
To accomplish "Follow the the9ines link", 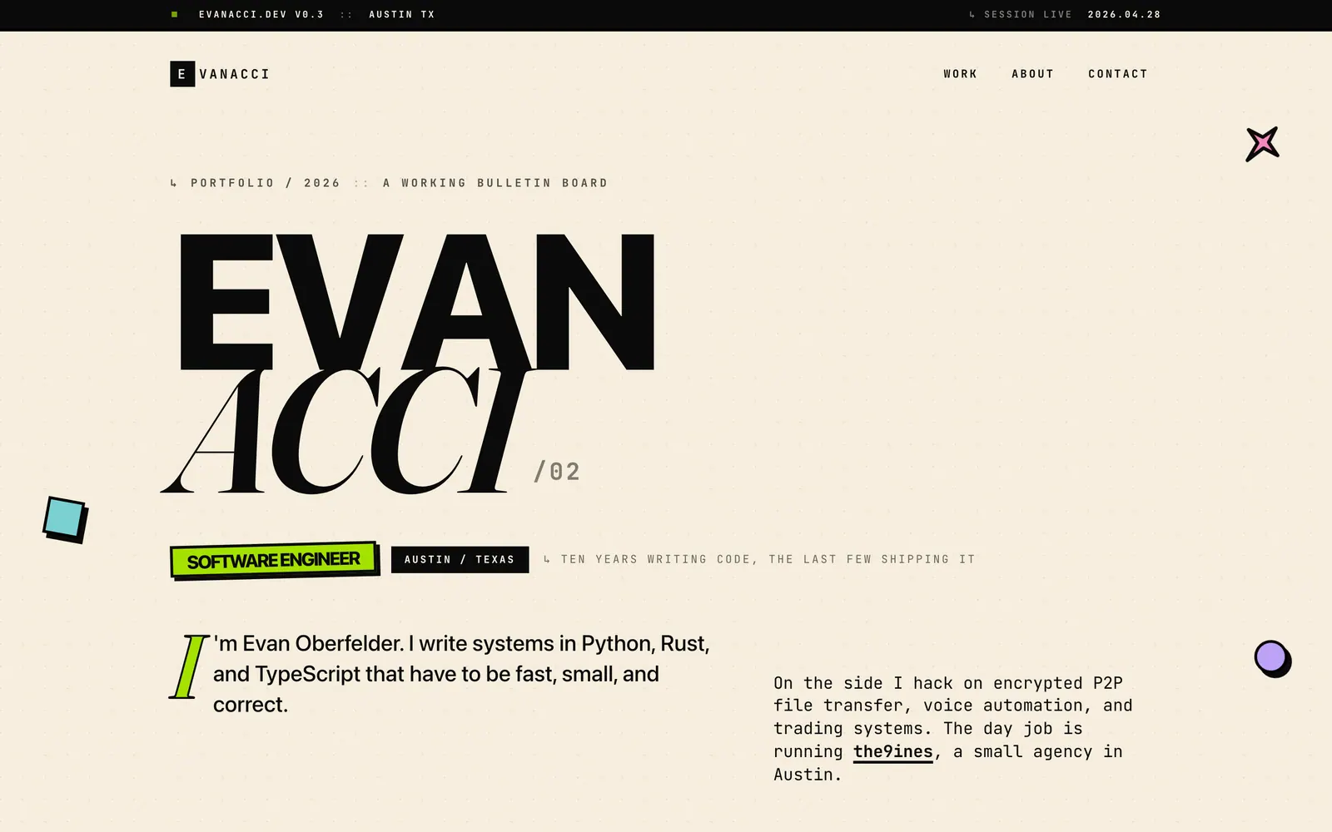I will pyautogui.click(x=892, y=752).
